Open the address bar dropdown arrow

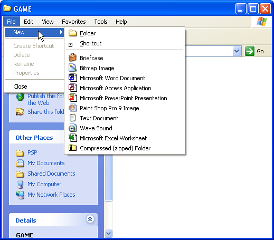point(237,51)
